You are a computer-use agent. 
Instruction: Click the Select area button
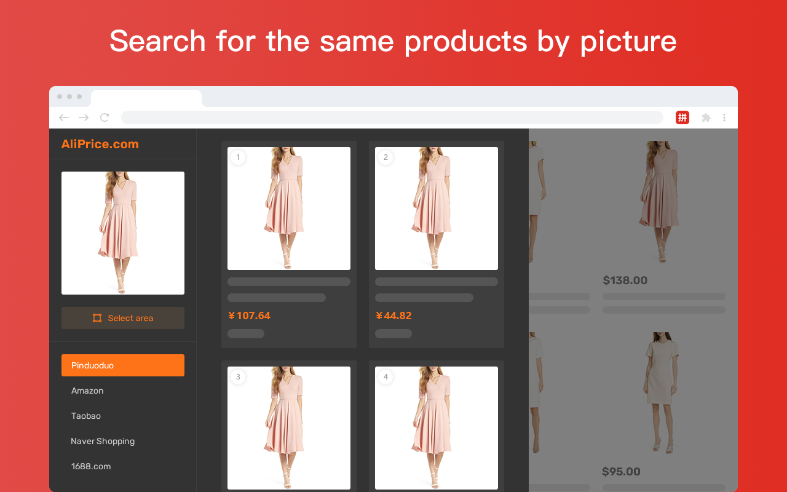pyautogui.click(x=123, y=318)
